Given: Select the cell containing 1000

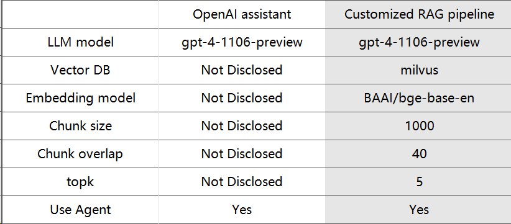Looking at the screenshot, I should 419,126.
